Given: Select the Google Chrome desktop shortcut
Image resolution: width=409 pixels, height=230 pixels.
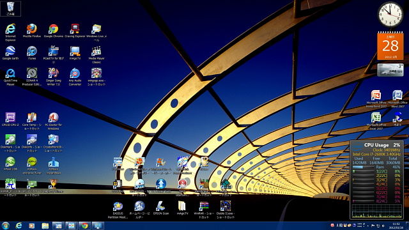Looking at the screenshot, I should coord(54,31).
